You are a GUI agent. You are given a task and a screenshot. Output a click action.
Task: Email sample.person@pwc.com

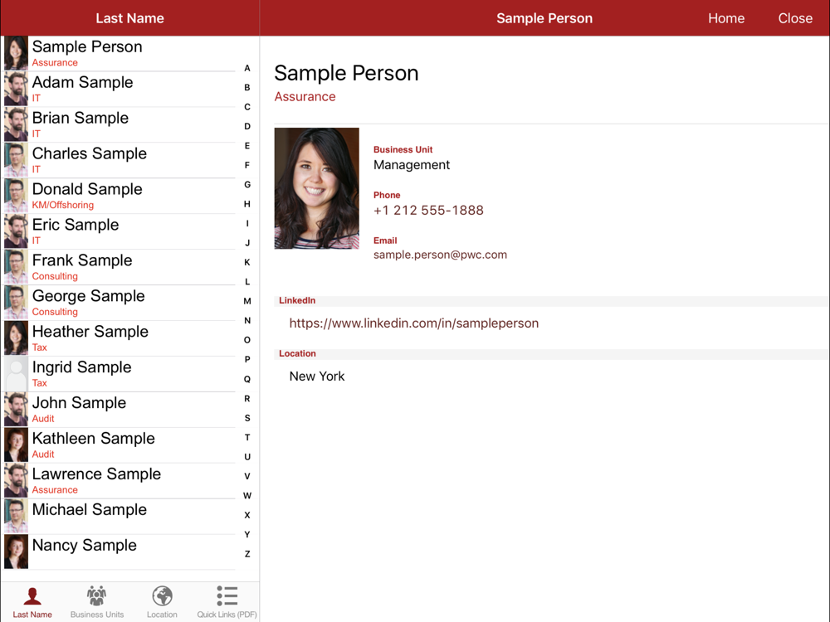tap(440, 255)
